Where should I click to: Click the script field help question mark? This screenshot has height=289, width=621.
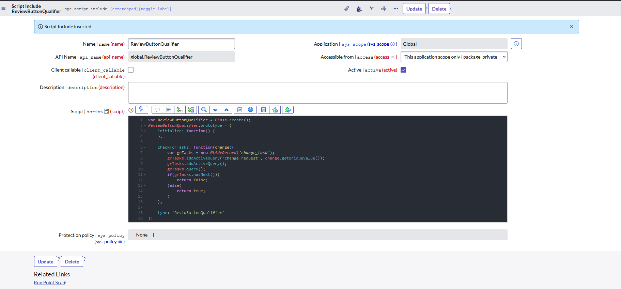[131, 110]
